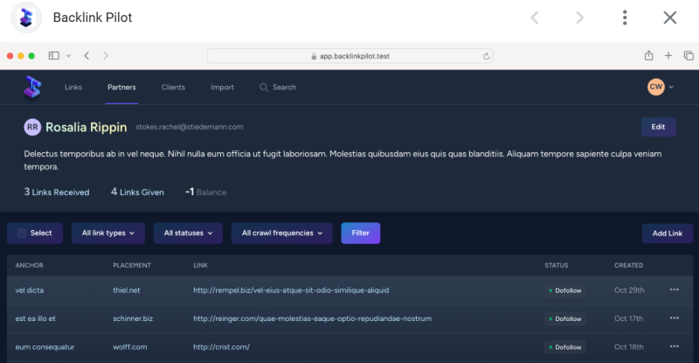Screen dimensions: 699x363
Task: Click the STATUS column header
Action: coord(557,265)
